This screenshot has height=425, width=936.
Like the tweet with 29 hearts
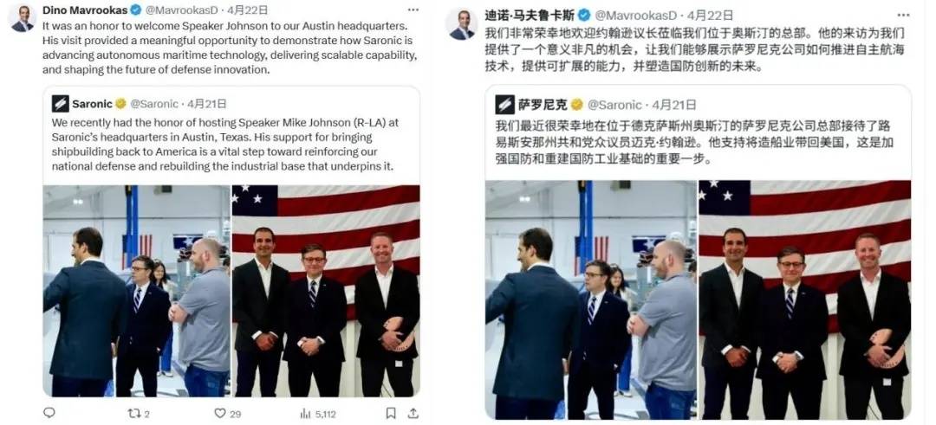point(227,413)
